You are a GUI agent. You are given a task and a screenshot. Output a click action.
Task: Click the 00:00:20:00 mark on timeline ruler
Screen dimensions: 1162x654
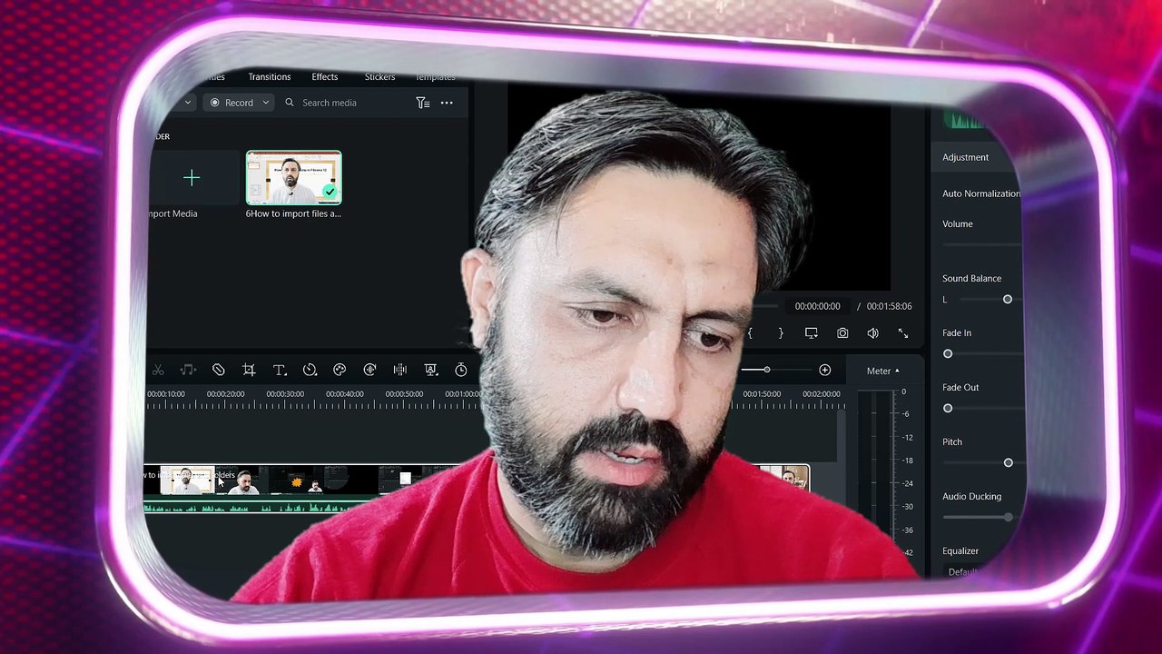pos(225,394)
